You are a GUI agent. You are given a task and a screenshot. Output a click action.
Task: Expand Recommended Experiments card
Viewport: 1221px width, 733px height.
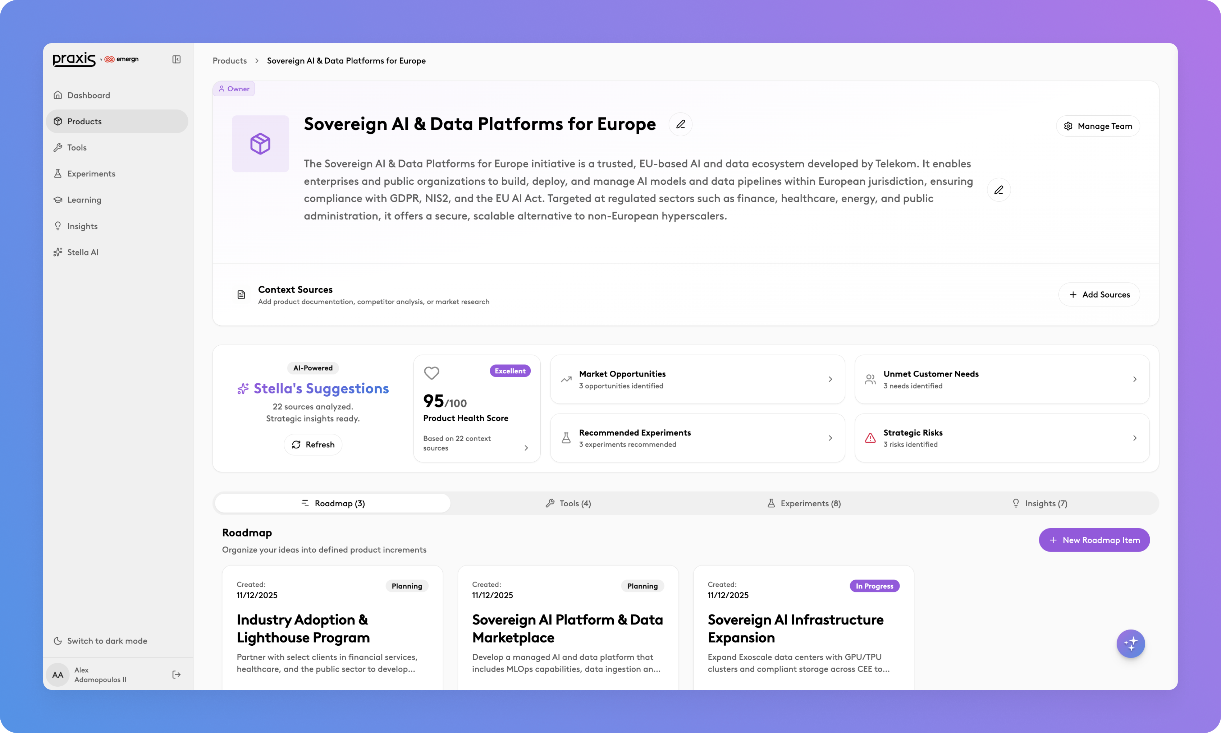click(x=830, y=438)
